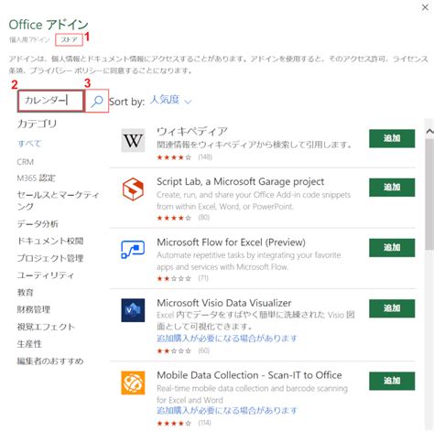
Task: Add Mobile Data Collection add-in
Action: click(x=392, y=381)
